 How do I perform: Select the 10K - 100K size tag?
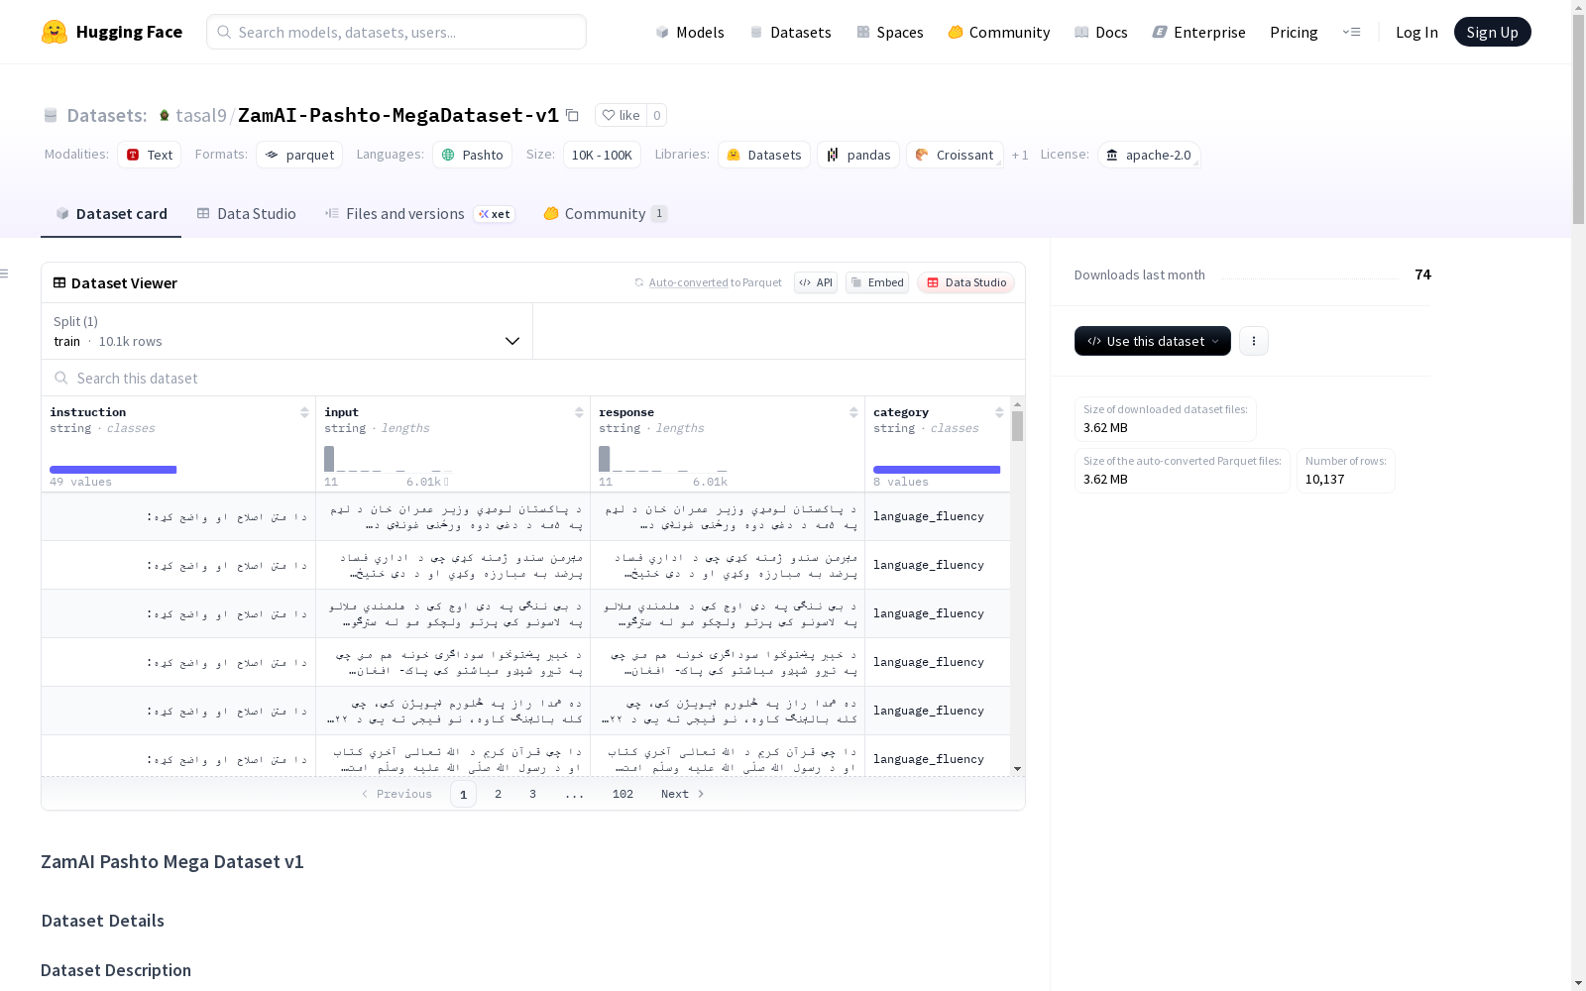coord(602,155)
